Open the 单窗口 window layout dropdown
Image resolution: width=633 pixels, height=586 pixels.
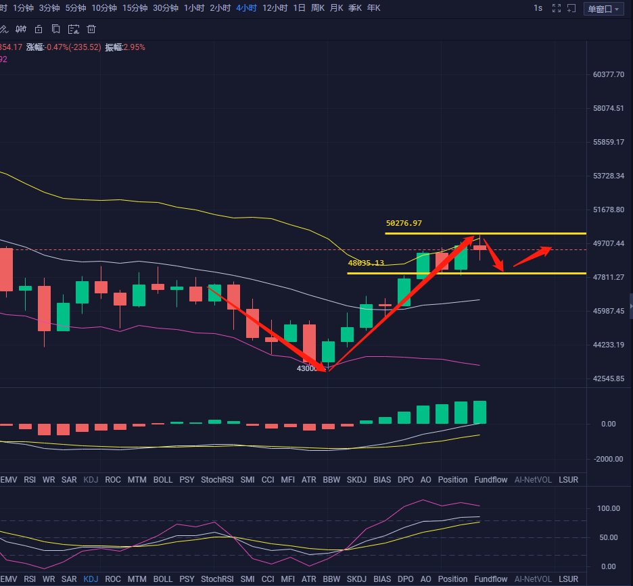[x=603, y=9]
